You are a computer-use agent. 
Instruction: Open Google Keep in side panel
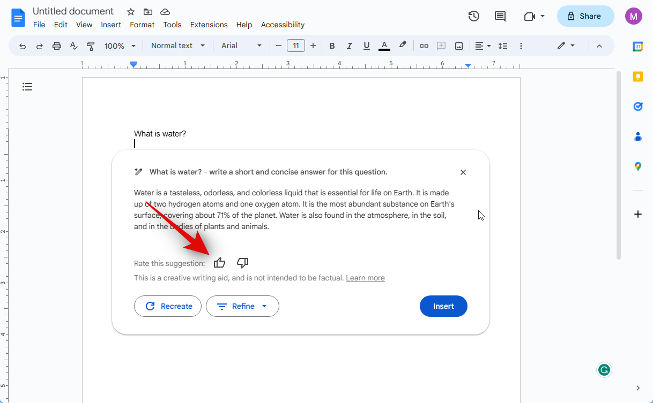637,77
